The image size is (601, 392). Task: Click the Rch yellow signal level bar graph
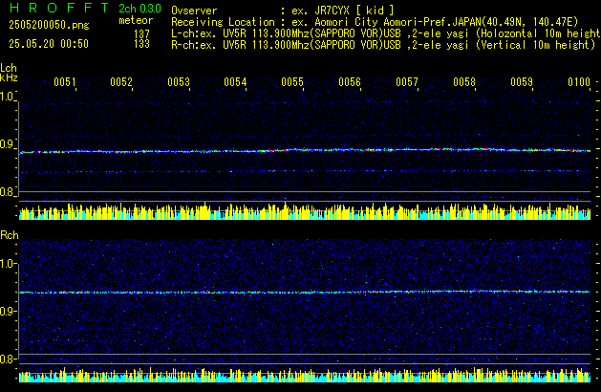point(305,375)
